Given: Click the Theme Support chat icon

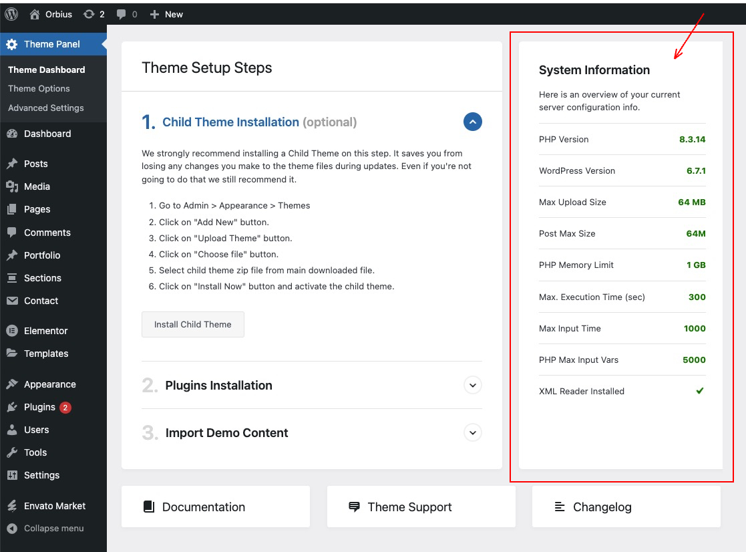Looking at the screenshot, I should pos(354,507).
